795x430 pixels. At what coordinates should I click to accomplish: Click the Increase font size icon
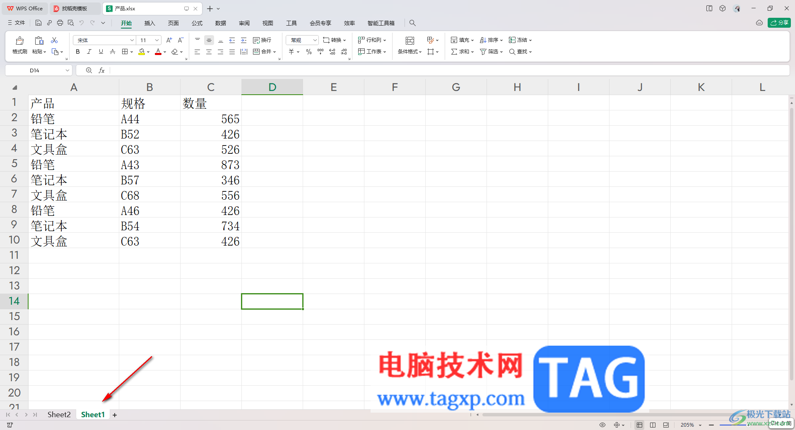pos(169,40)
